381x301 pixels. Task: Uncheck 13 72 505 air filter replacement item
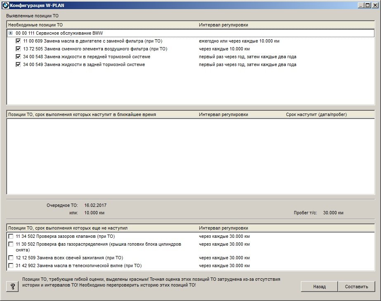pyautogui.click(x=18, y=49)
